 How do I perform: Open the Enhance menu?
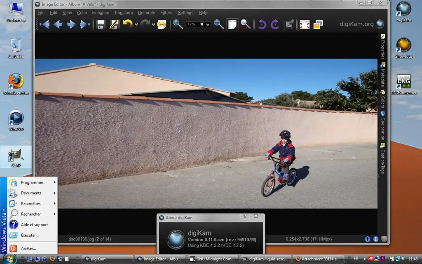[x=101, y=13]
